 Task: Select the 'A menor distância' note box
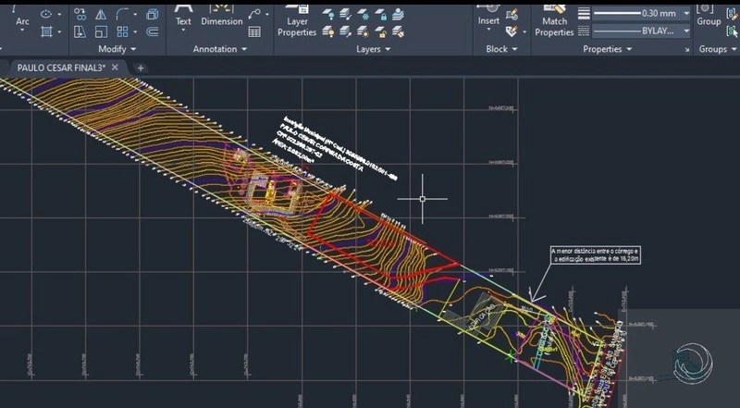596,255
